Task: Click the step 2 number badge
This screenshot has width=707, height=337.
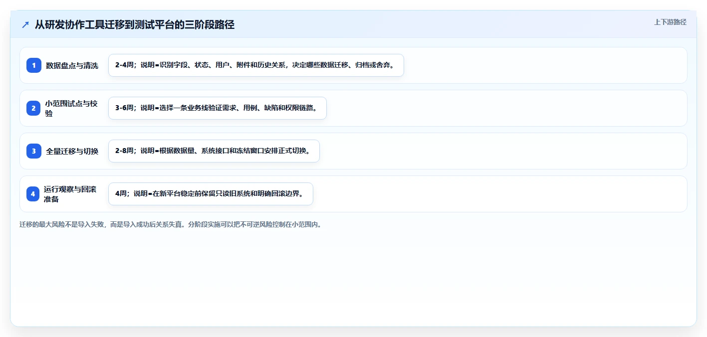Action: 34,108
